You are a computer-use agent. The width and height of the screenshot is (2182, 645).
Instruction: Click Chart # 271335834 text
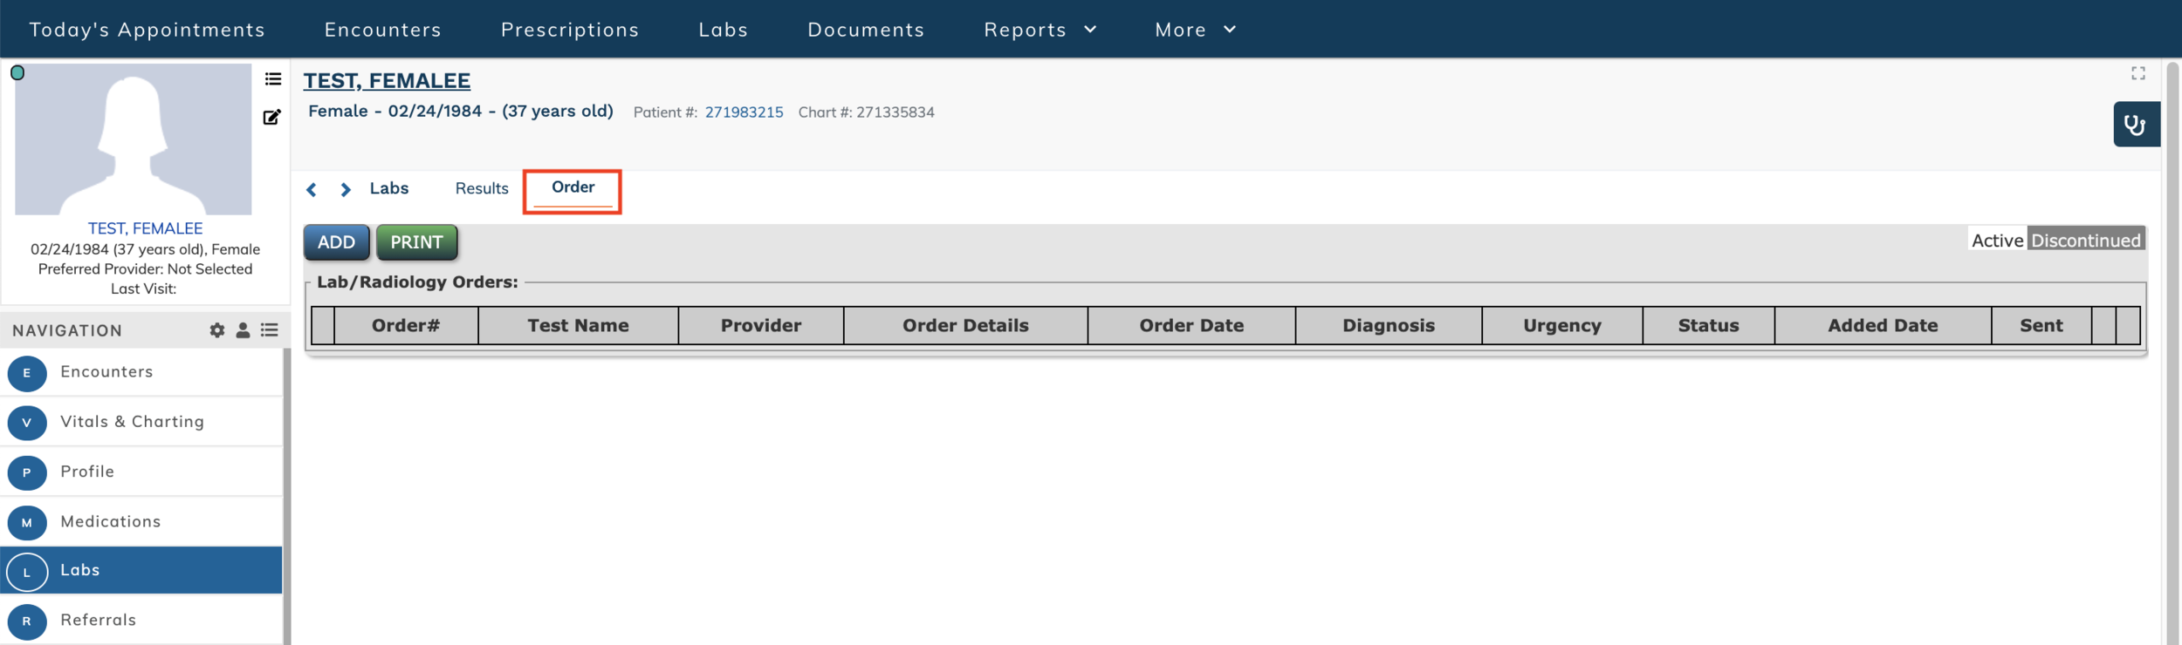866,112
